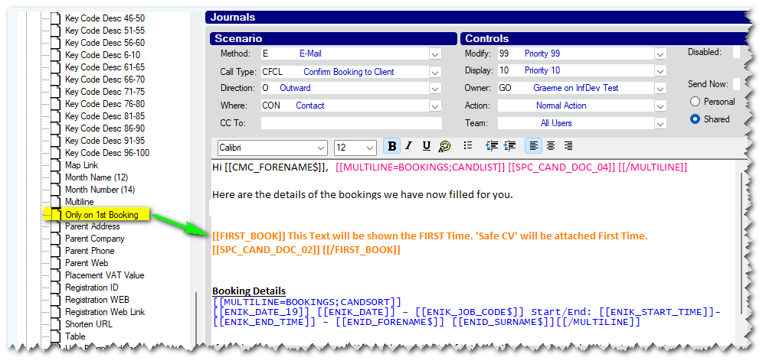Click 'Here are the details' sentence
The width and height of the screenshot is (766, 364).
pos(362,195)
